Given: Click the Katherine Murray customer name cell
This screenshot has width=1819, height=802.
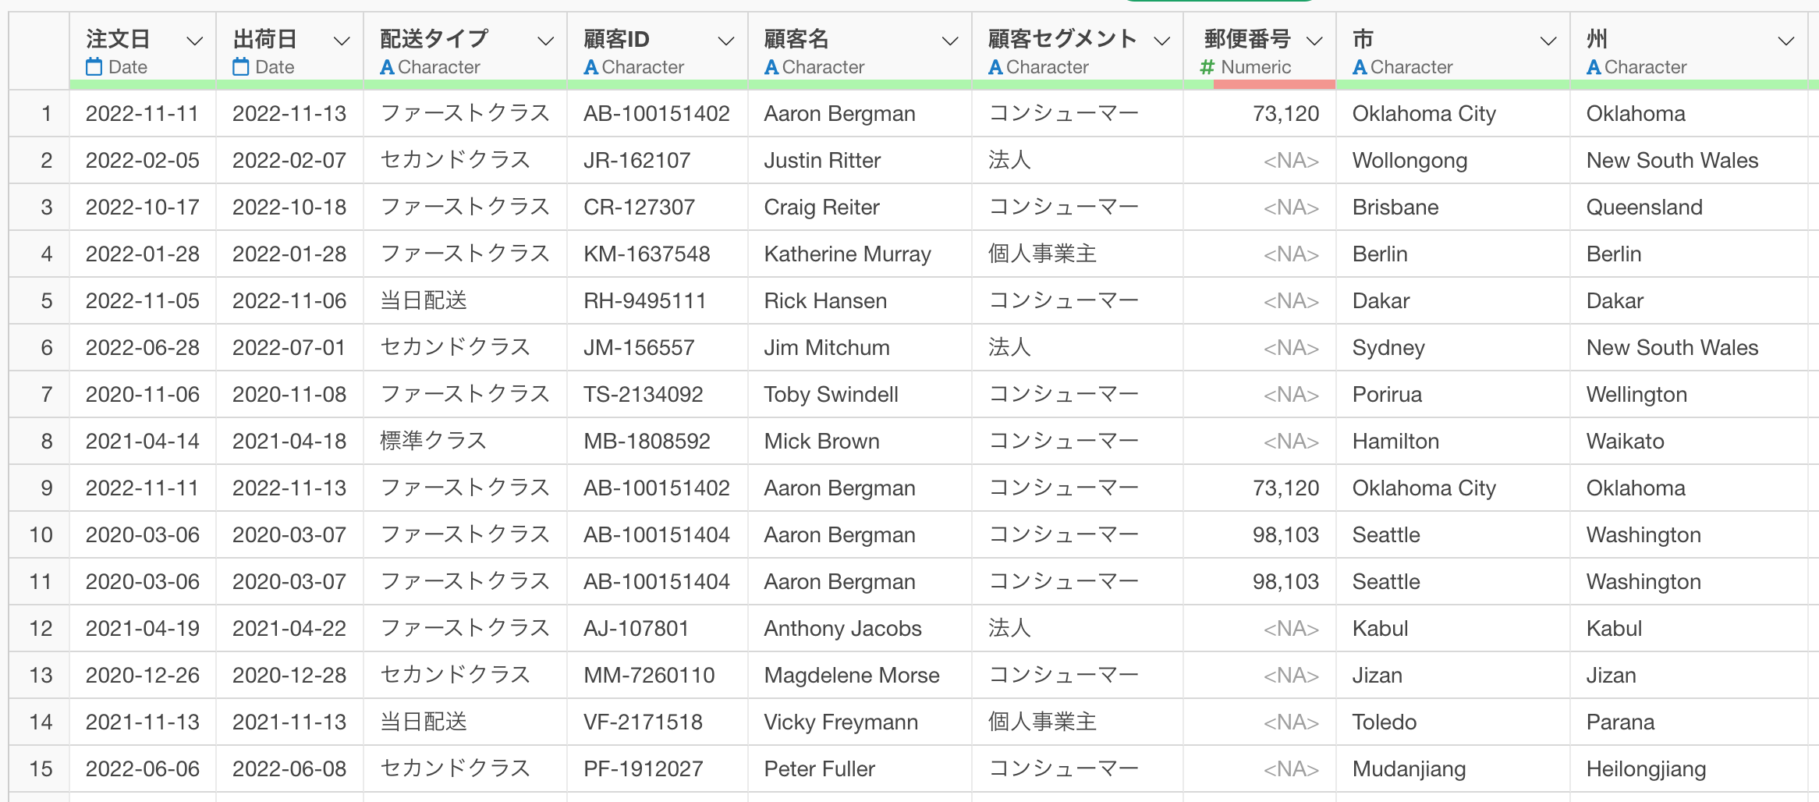Looking at the screenshot, I should click(x=847, y=254).
